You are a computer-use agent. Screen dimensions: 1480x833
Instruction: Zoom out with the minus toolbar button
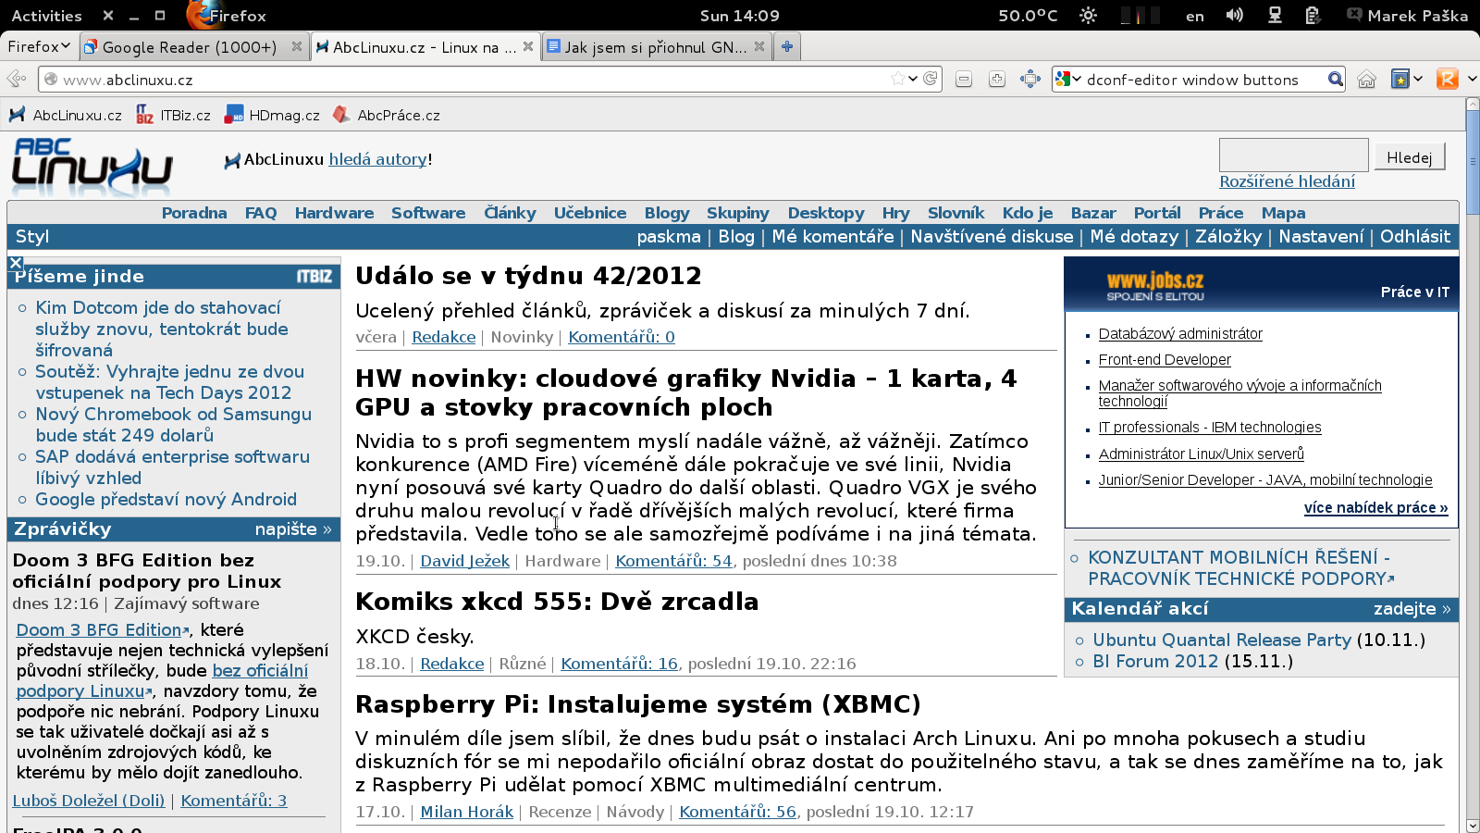click(x=964, y=80)
